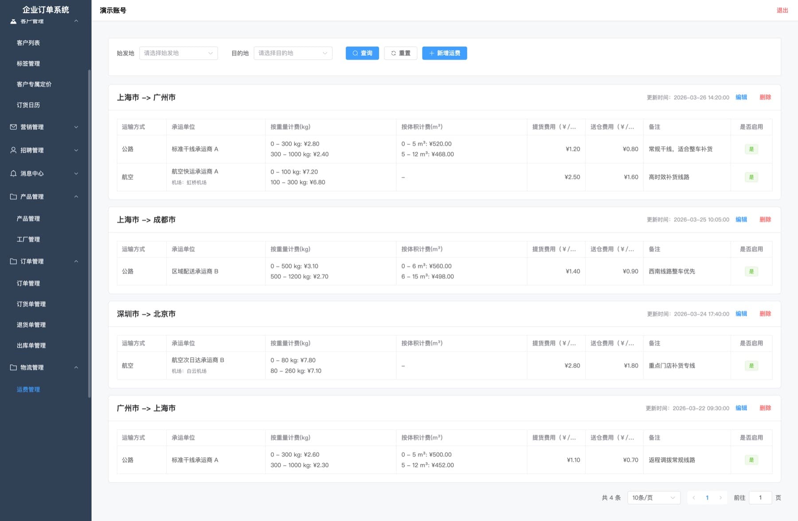798x521 pixels.
Task: Edit the 上海市 -> 广州市 route
Action: [741, 97]
